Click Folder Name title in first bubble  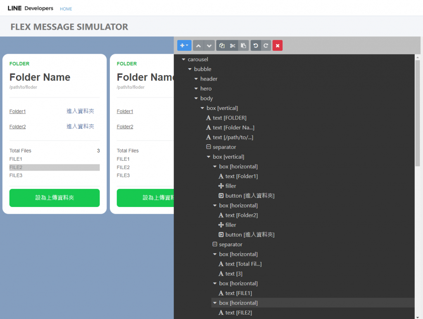(x=40, y=77)
